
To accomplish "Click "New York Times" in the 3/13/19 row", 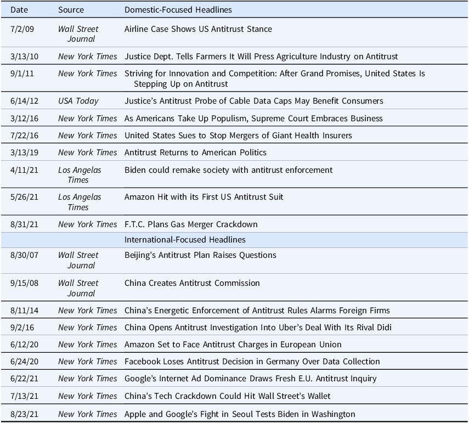I will [88, 153].
